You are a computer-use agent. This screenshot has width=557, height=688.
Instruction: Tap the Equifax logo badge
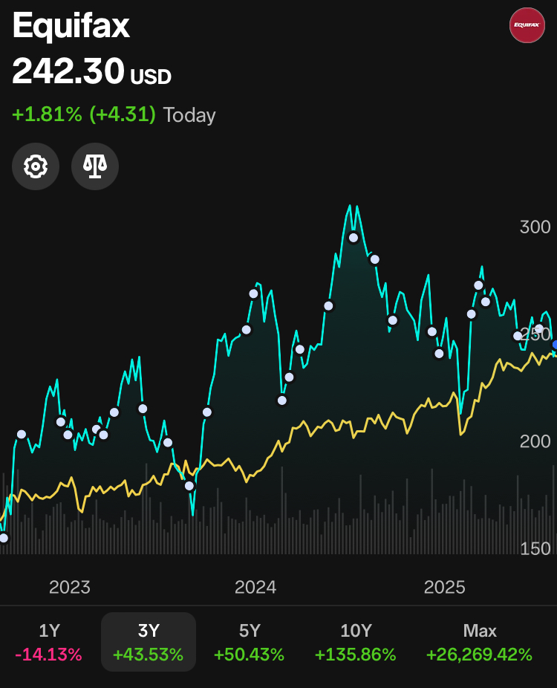tap(527, 25)
